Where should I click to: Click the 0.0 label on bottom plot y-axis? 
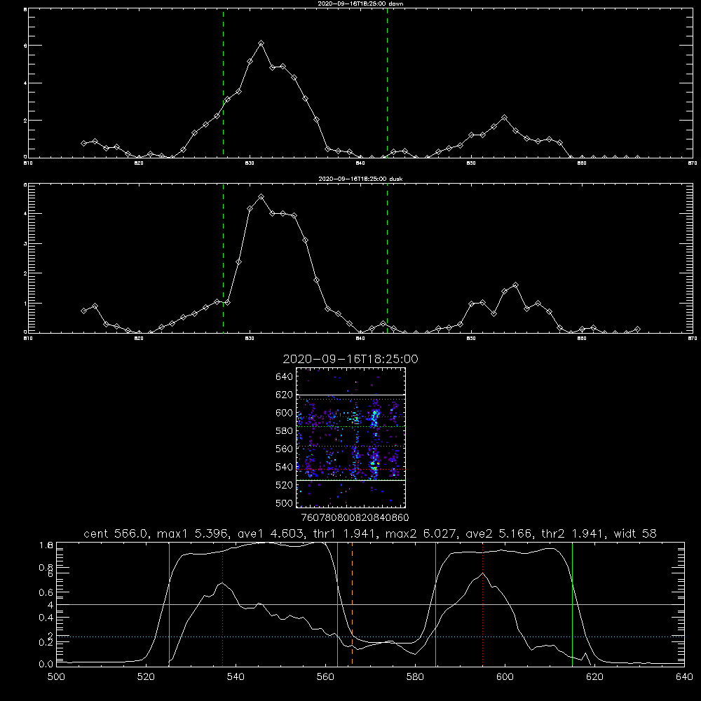(x=46, y=664)
